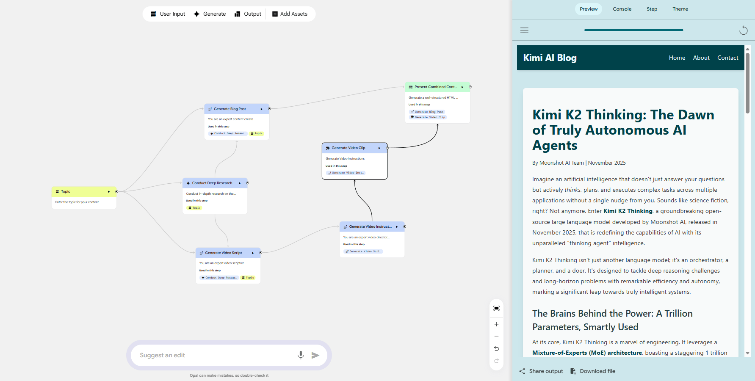Click the preview progress bar
The width and height of the screenshot is (755, 381).
click(633, 30)
